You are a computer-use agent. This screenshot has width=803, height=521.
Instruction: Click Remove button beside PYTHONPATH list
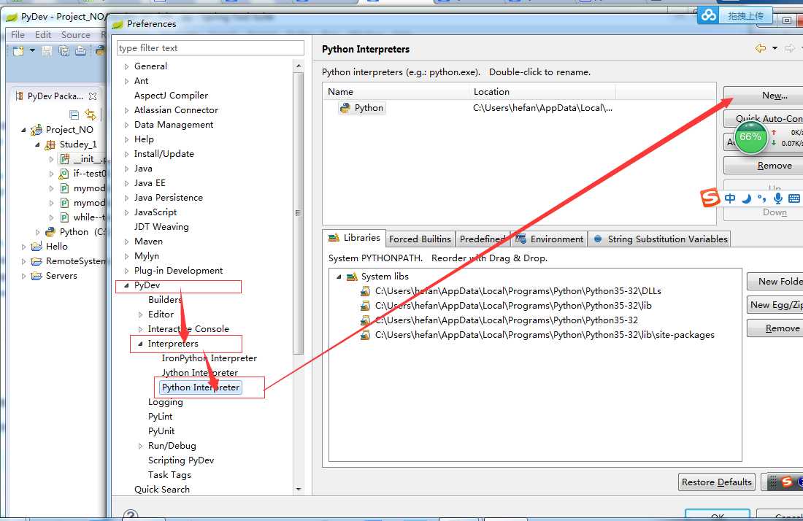pos(775,328)
